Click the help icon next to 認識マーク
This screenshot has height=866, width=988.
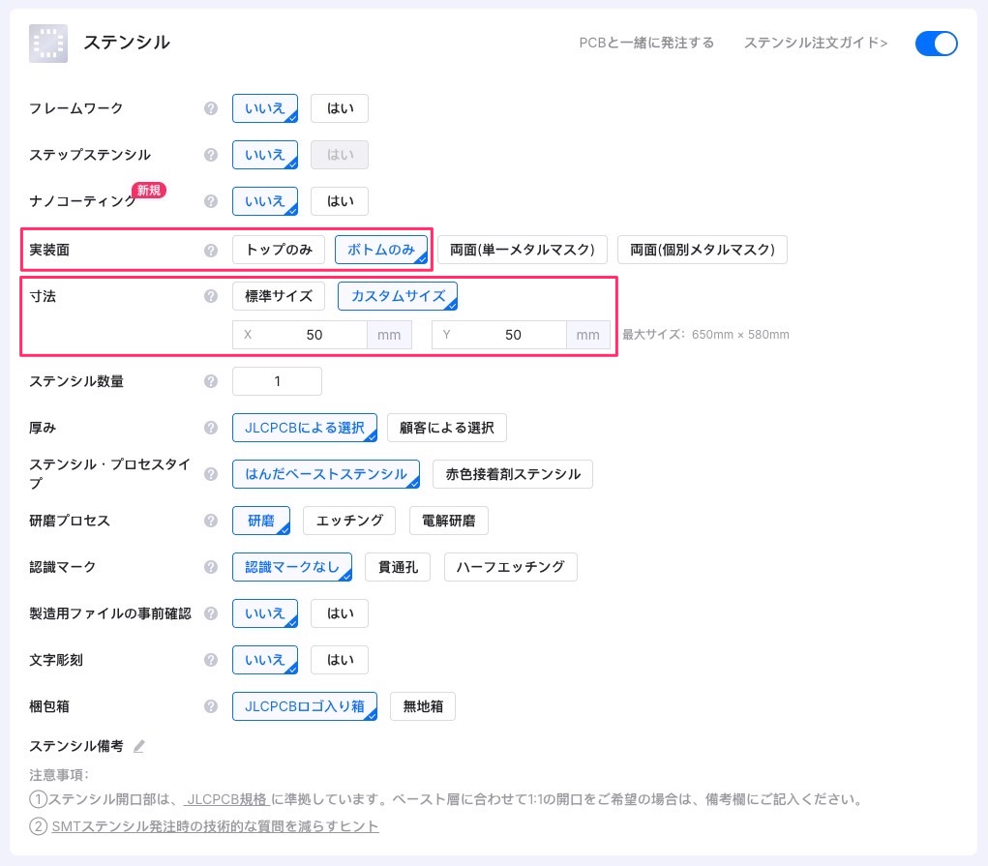click(x=211, y=567)
